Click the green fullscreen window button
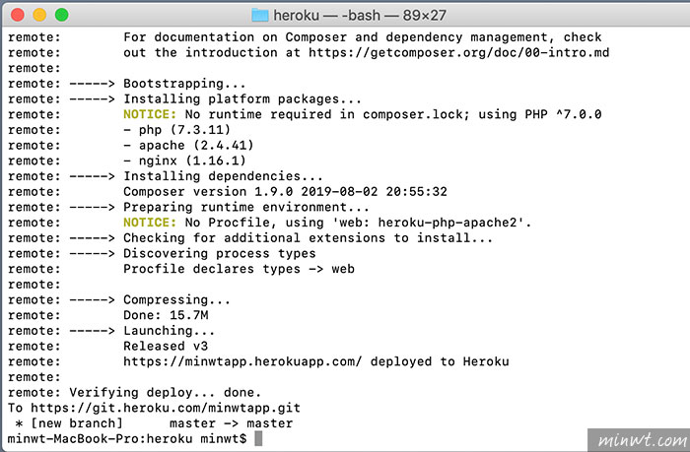The height and width of the screenshot is (452, 690). 61,15
